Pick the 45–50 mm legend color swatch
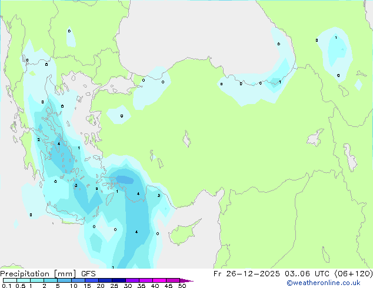Screen dimensions: 373x288 173,280
